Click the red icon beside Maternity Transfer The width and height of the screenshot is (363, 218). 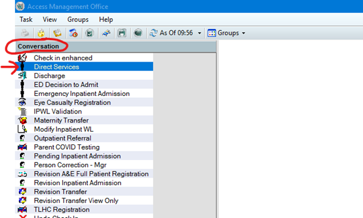pos(22,120)
